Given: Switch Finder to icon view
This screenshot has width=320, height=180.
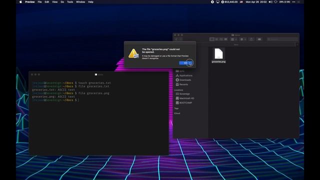Looking at the screenshot, I should click(212, 39).
